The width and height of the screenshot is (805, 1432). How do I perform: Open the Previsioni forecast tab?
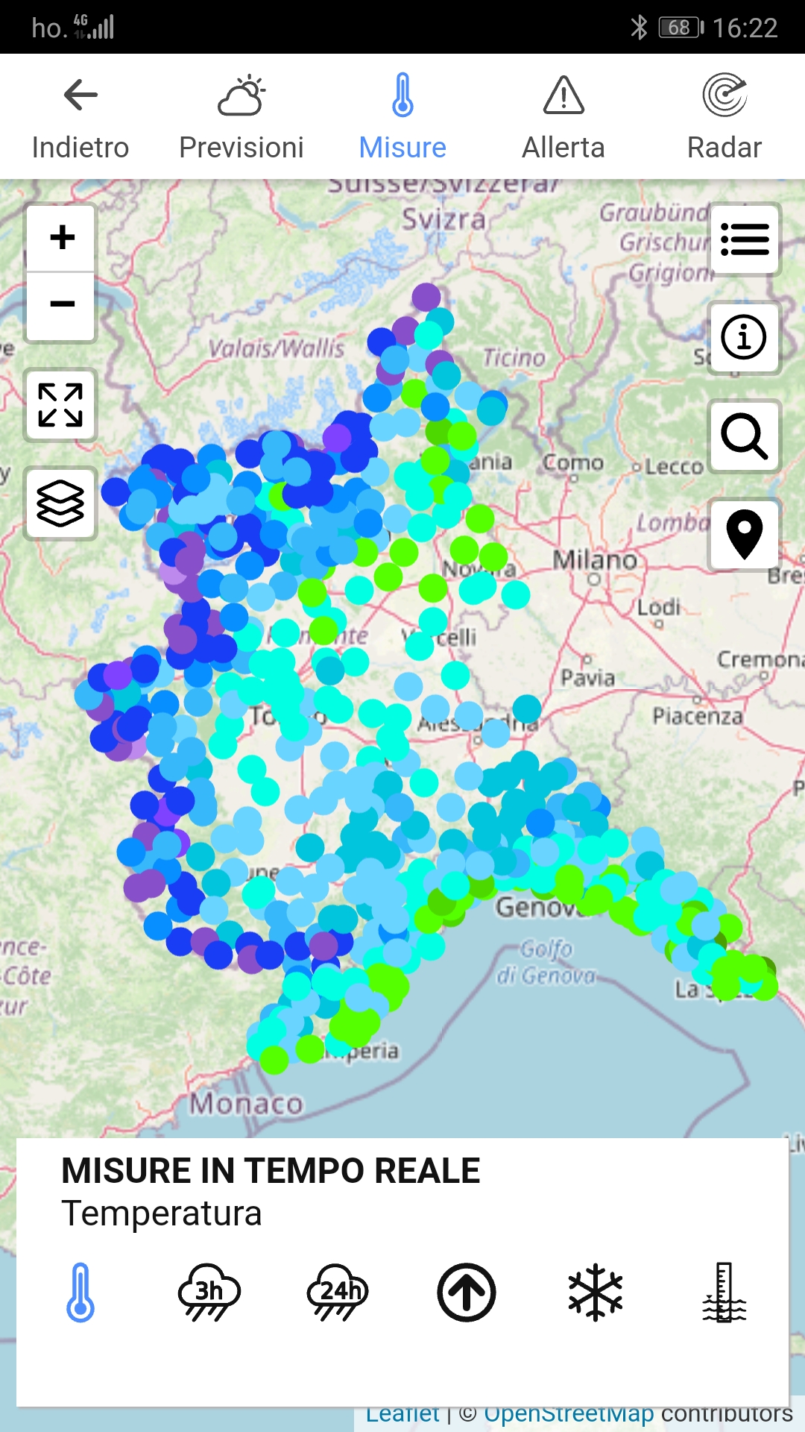tap(241, 118)
